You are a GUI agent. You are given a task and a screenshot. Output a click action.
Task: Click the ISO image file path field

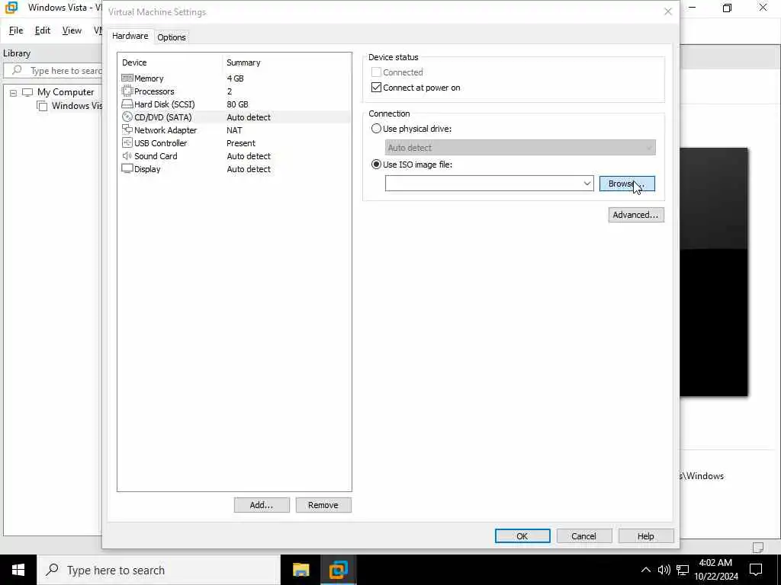pos(483,184)
